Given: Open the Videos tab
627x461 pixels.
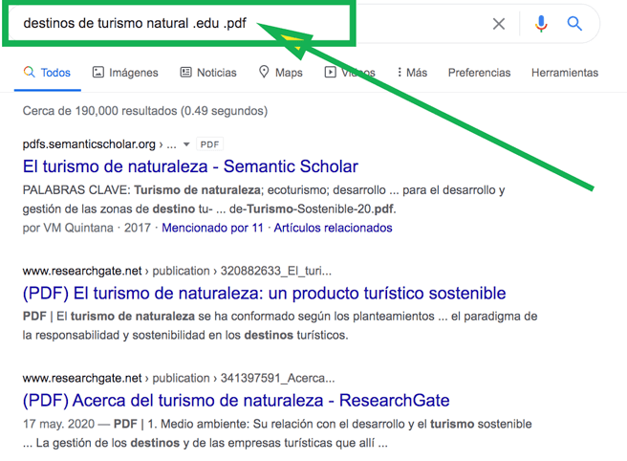Looking at the screenshot, I should pyautogui.click(x=350, y=73).
